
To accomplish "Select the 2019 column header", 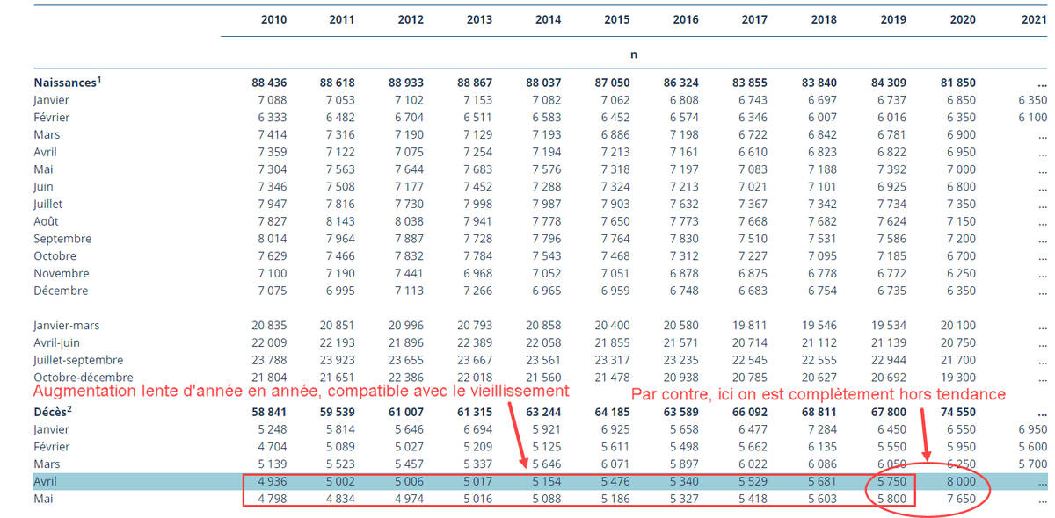I will click(893, 19).
